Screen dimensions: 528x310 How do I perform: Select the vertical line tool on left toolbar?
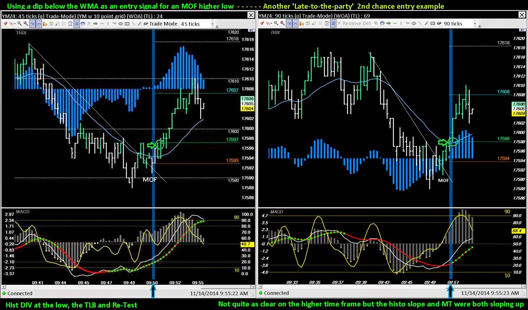(x=107, y=24)
